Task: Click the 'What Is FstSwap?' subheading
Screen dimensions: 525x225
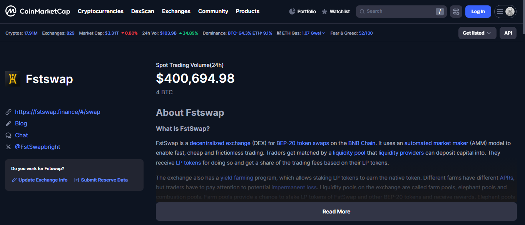Action: (x=183, y=128)
